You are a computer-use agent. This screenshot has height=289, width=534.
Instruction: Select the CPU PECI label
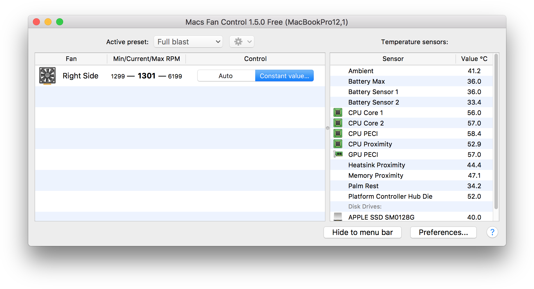[x=363, y=134]
